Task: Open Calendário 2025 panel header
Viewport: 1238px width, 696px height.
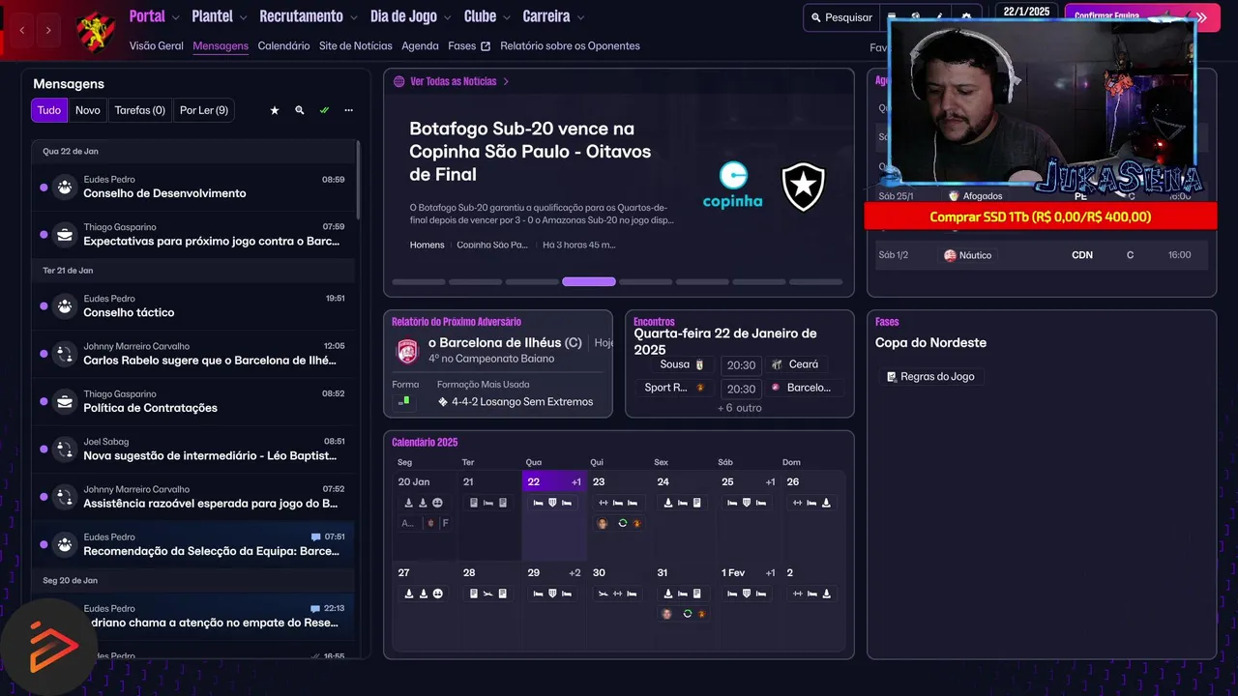Action: (x=425, y=442)
